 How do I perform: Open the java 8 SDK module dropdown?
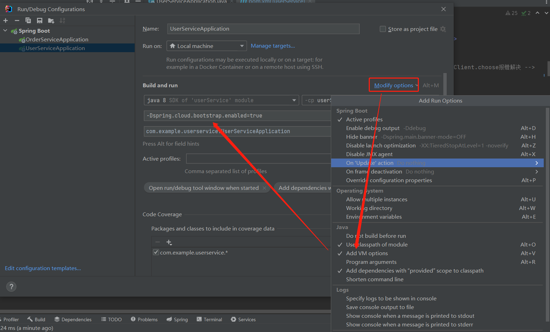click(221, 100)
